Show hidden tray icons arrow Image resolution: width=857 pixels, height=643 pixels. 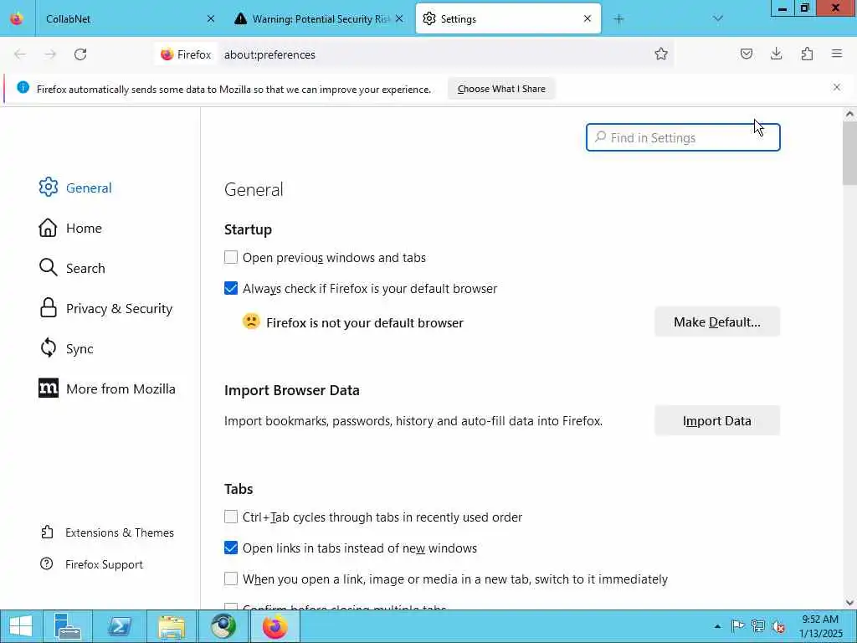[x=717, y=626]
